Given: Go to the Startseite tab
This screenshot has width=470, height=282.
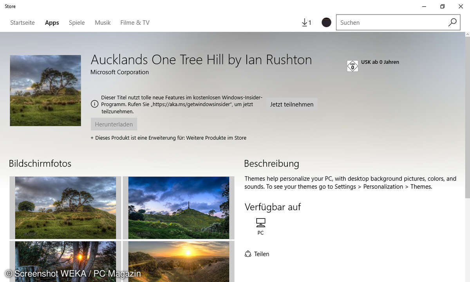Looking at the screenshot, I should [22, 23].
